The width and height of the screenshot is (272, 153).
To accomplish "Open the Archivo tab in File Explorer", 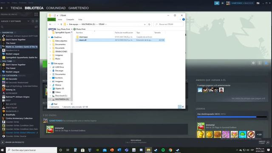I will click(51, 20).
